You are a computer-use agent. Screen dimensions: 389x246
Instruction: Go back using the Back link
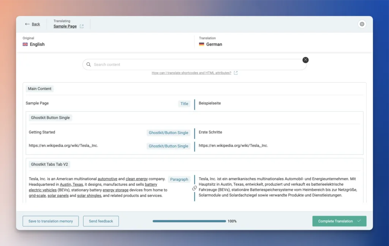click(x=33, y=24)
